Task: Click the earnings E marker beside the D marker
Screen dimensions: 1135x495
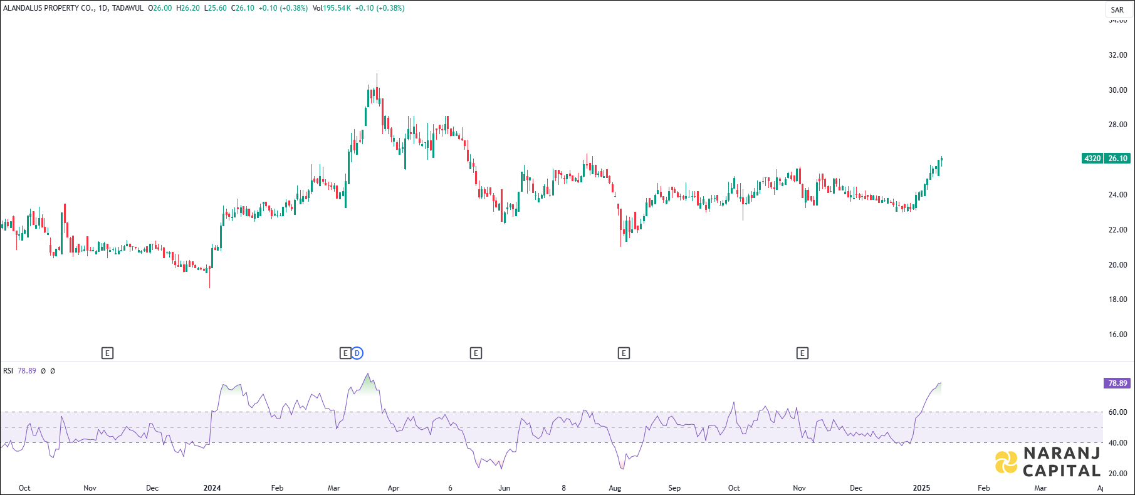Action: point(345,353)
